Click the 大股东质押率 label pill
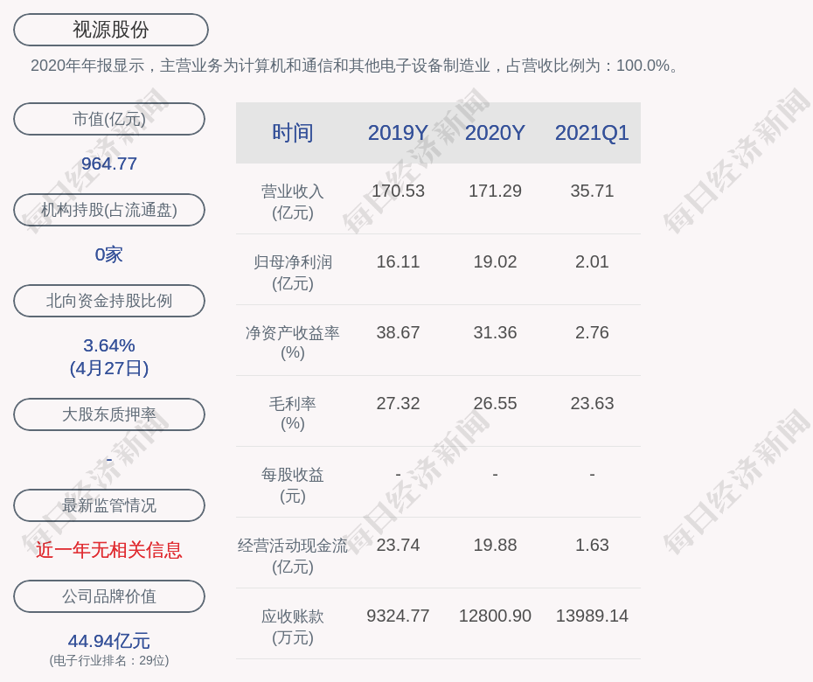This screenshot has width=813, height=682. 109,414
